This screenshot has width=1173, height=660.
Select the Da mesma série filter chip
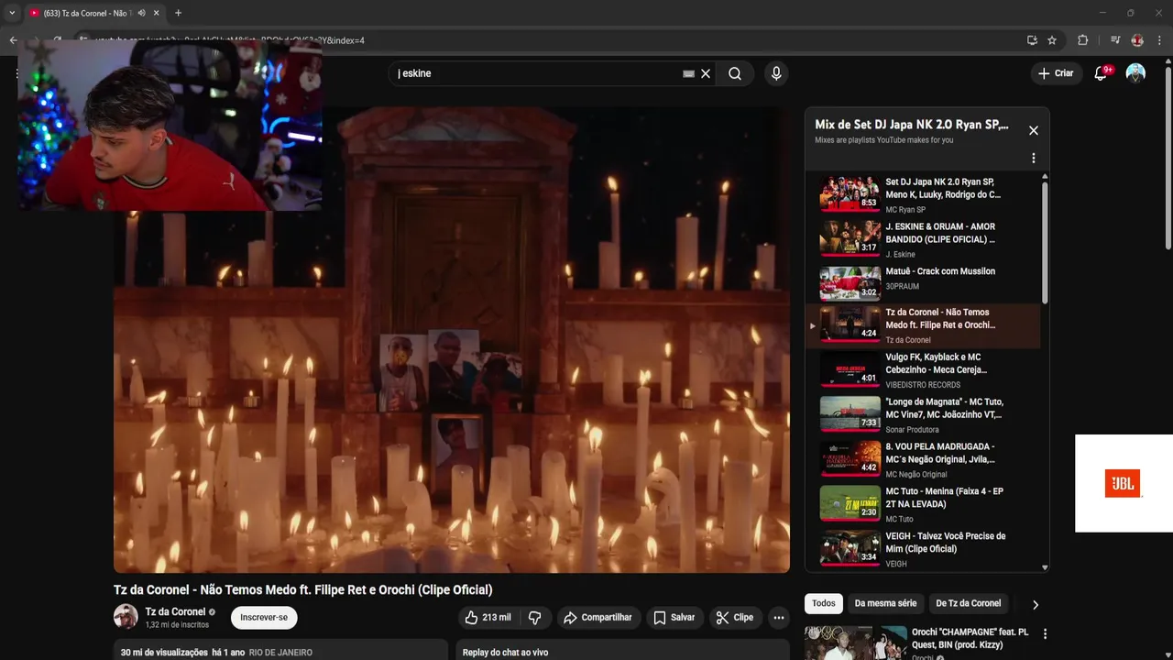pos(885,603)
